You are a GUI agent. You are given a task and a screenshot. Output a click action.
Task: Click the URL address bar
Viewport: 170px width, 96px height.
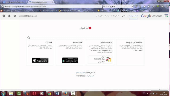pyautogui.click(x=52, y=6)
